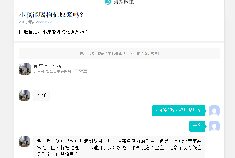Click the 安图县中医医院 hospital name

(58, 71)
